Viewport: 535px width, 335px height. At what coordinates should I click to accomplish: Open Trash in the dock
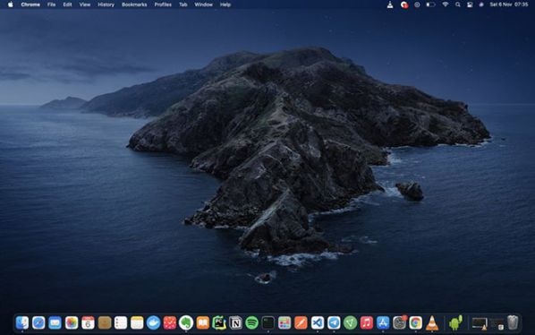(513, 322)
